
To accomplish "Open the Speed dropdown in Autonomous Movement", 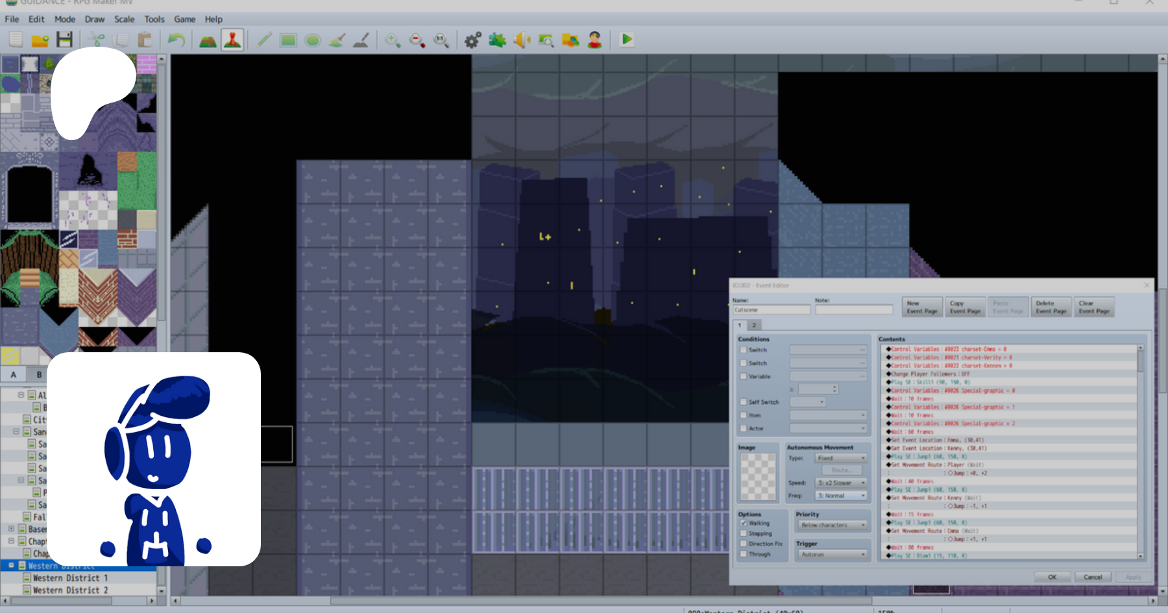I will (x=841, y=483).
